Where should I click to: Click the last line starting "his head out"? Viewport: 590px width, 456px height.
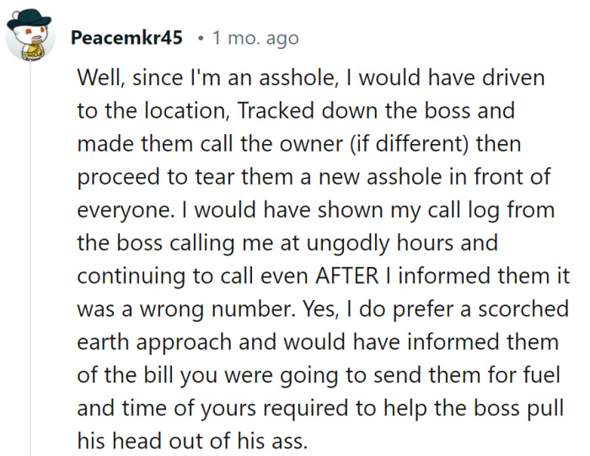192,441
